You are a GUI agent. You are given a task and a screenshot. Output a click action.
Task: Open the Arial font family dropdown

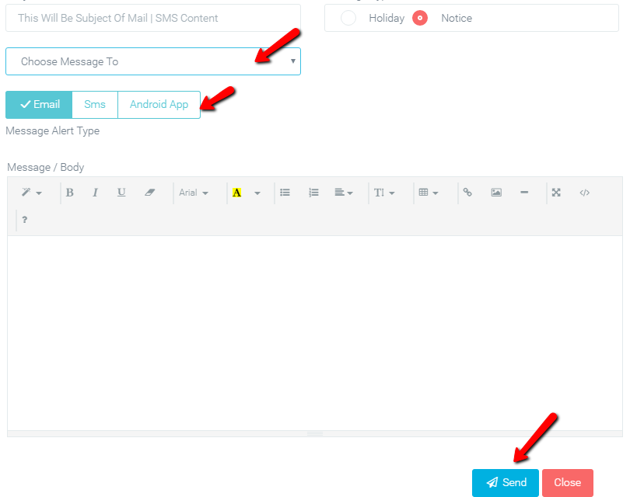tap(194, 193)
